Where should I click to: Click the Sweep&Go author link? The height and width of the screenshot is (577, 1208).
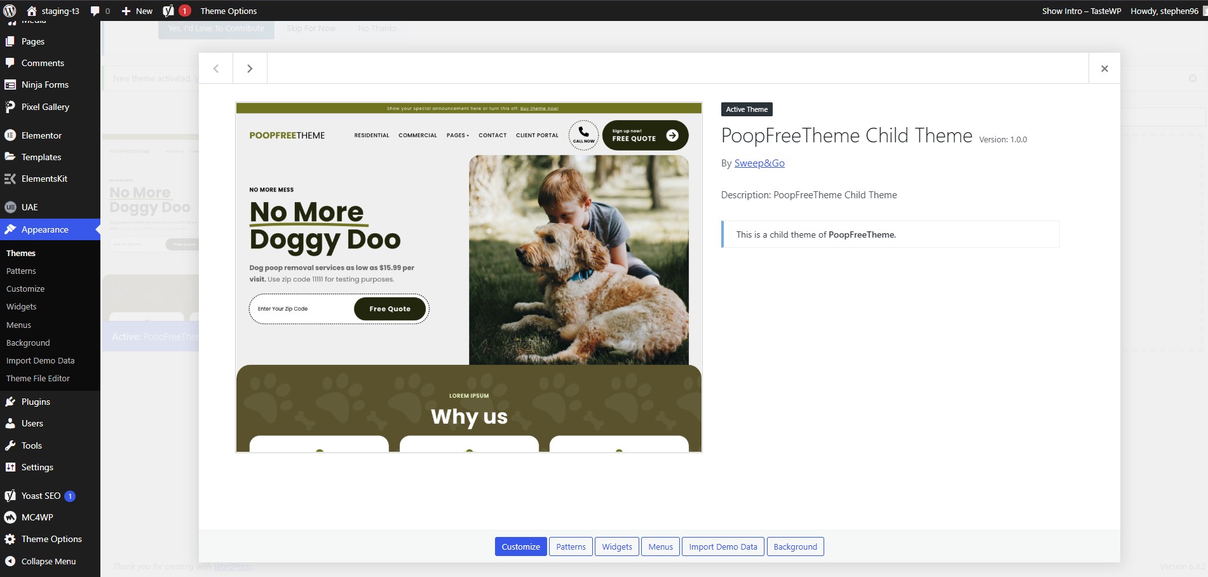759,163
